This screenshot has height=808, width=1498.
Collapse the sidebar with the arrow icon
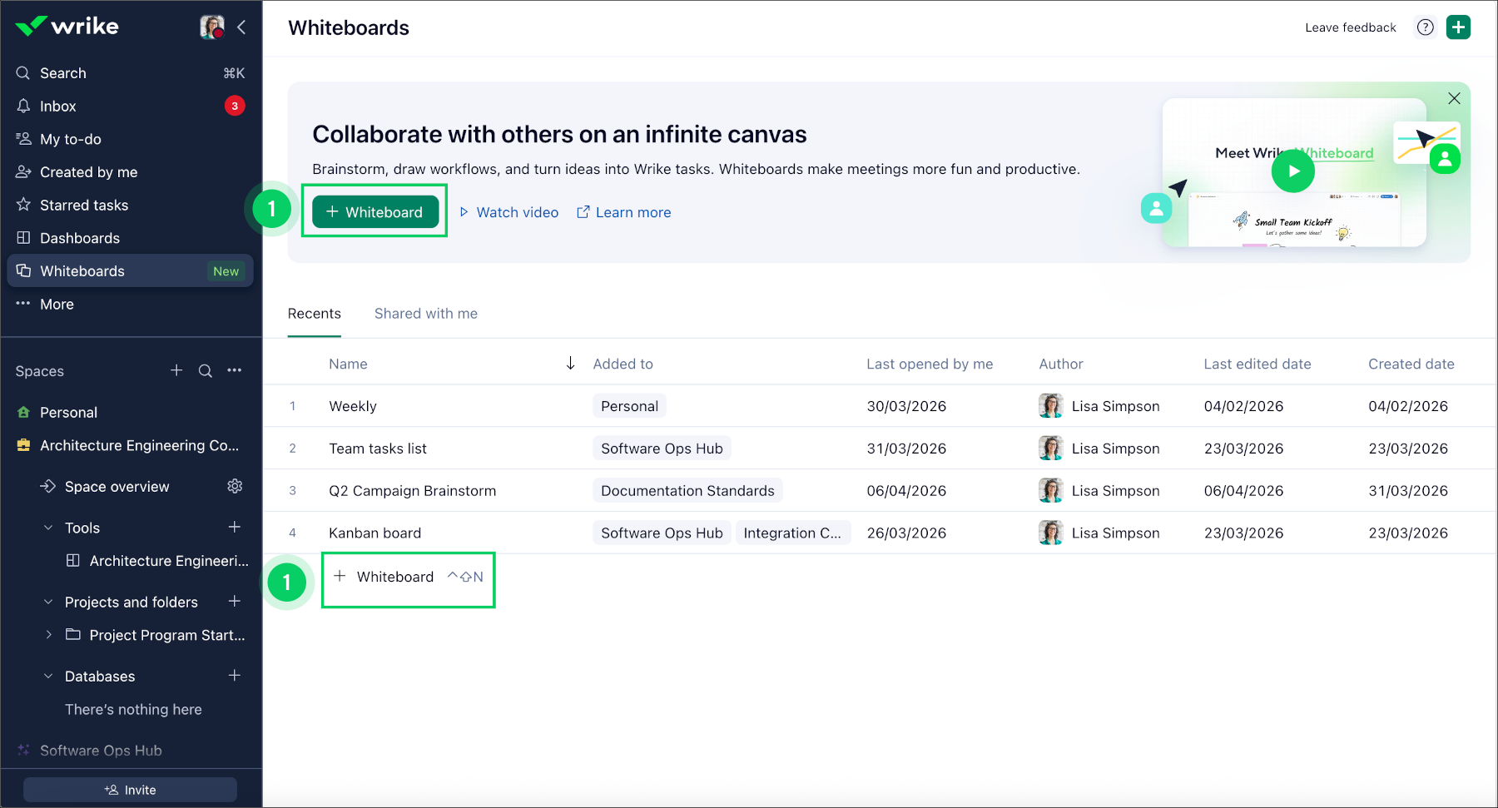click(x=241, y=27)
